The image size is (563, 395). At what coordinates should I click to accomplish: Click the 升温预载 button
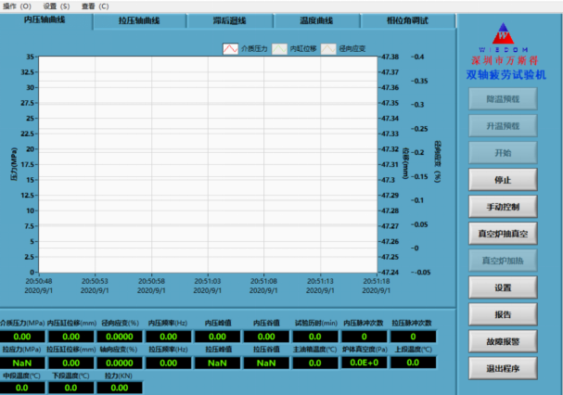pos(503,126)
